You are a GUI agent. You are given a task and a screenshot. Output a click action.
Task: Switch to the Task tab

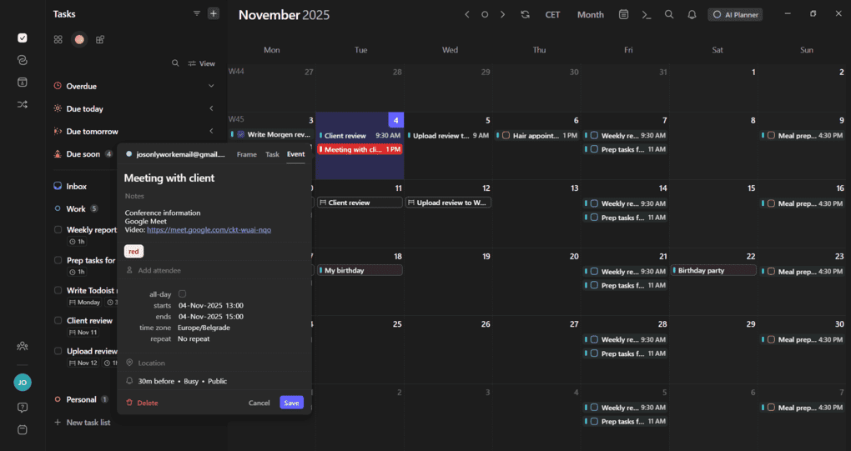coord(272,154)
